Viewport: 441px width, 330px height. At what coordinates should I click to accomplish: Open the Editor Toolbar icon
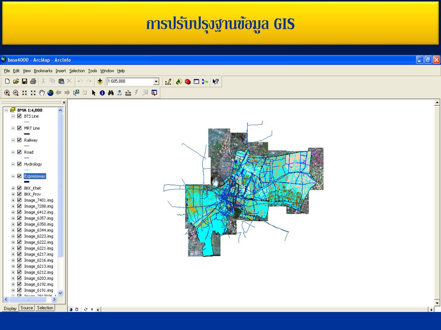168,82
